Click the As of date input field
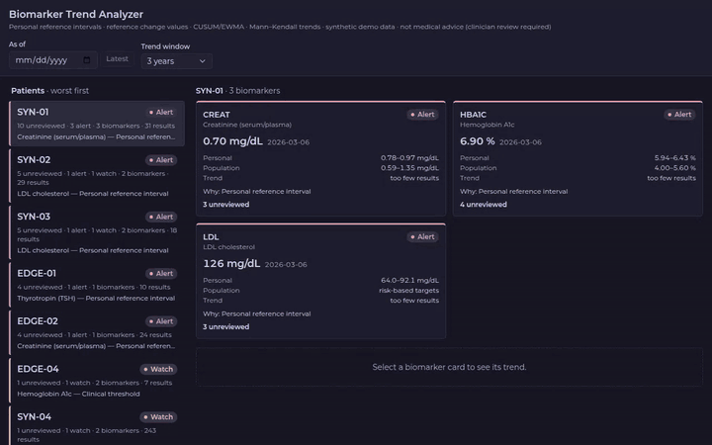 (x=53, y=60)
